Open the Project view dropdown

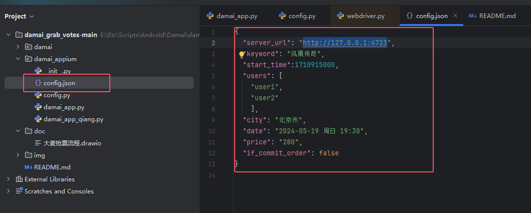32,16
